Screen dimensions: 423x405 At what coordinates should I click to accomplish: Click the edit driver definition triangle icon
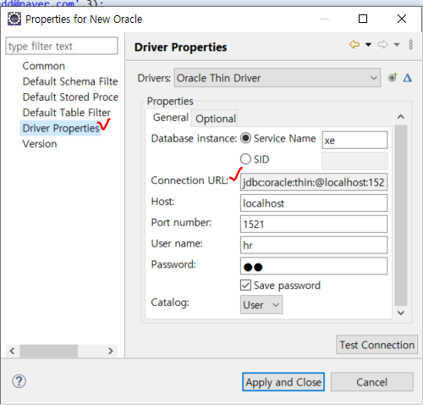click(x=407, y=78)
